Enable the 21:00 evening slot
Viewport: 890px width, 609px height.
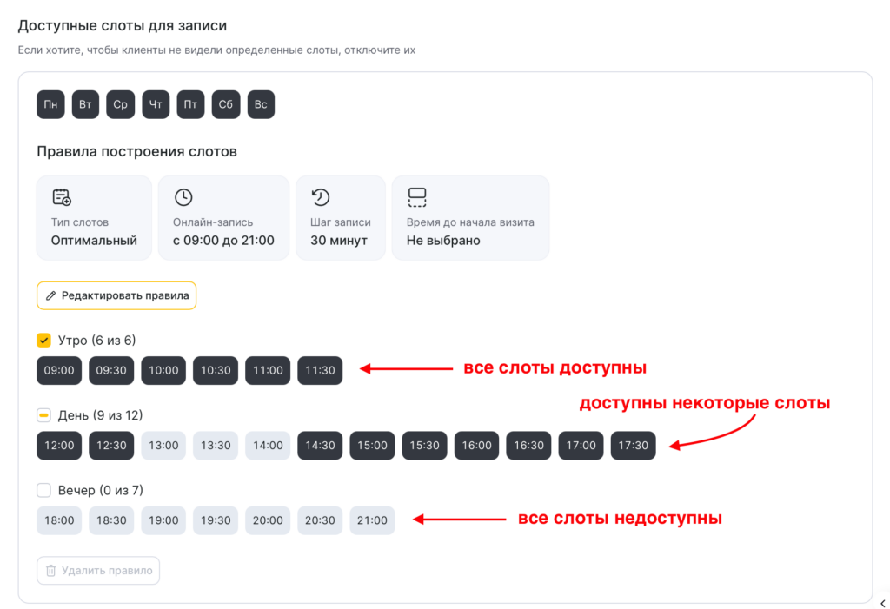pyautogui.click(x=372, y=520)
